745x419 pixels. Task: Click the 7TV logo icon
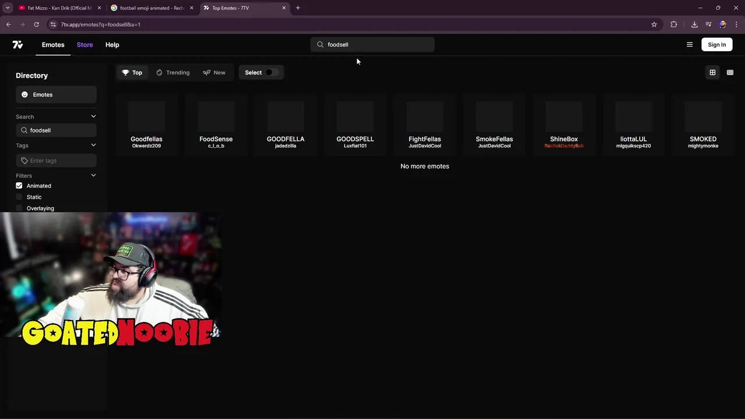click(17, 45)
